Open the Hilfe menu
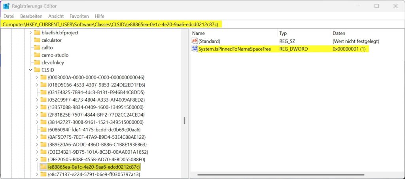 [x=99, y=16]
